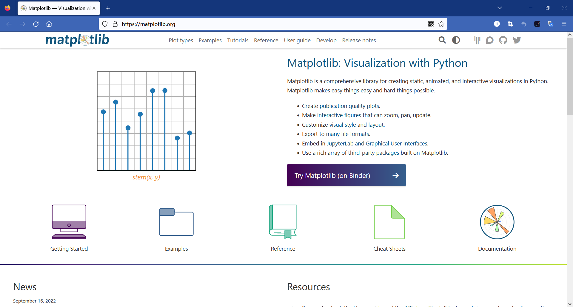
Task: Open the site search magnifier icon
Action: click(x=442, y=40)
